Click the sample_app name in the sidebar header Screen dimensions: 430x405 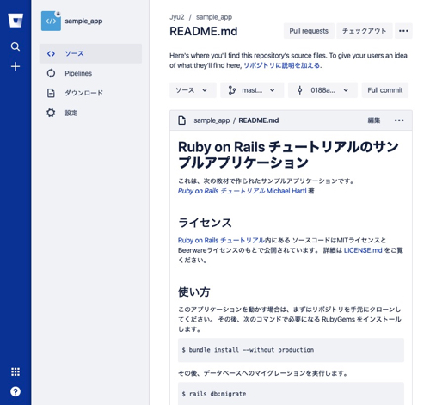[x=83, y=21]
